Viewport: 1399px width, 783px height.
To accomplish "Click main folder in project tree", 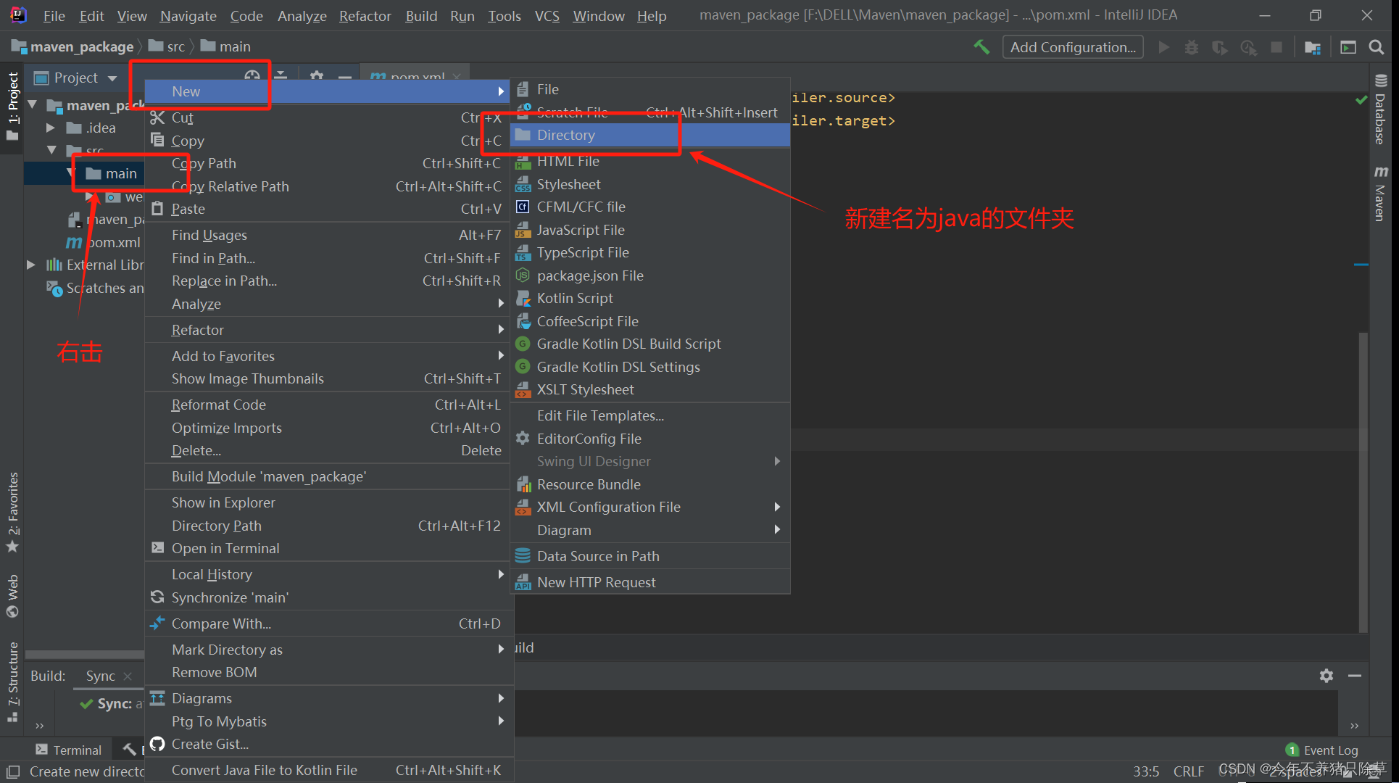I will tap(116, 174).
